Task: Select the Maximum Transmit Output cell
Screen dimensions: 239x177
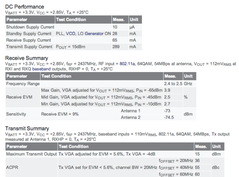Action: click(32, 154)
